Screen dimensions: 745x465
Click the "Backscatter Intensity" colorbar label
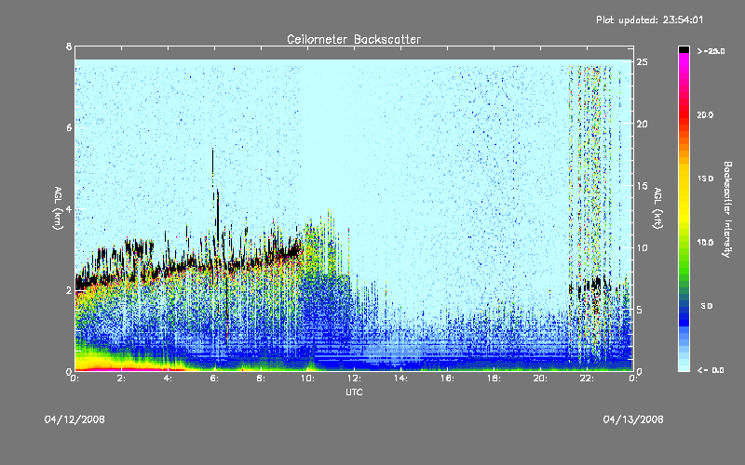coord(727,209)
